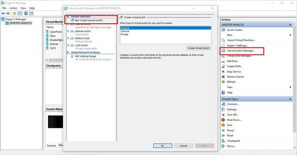Close the Virtual Switch Manager dialog
This screenshot has width=297, height=155.
(212, 8)
